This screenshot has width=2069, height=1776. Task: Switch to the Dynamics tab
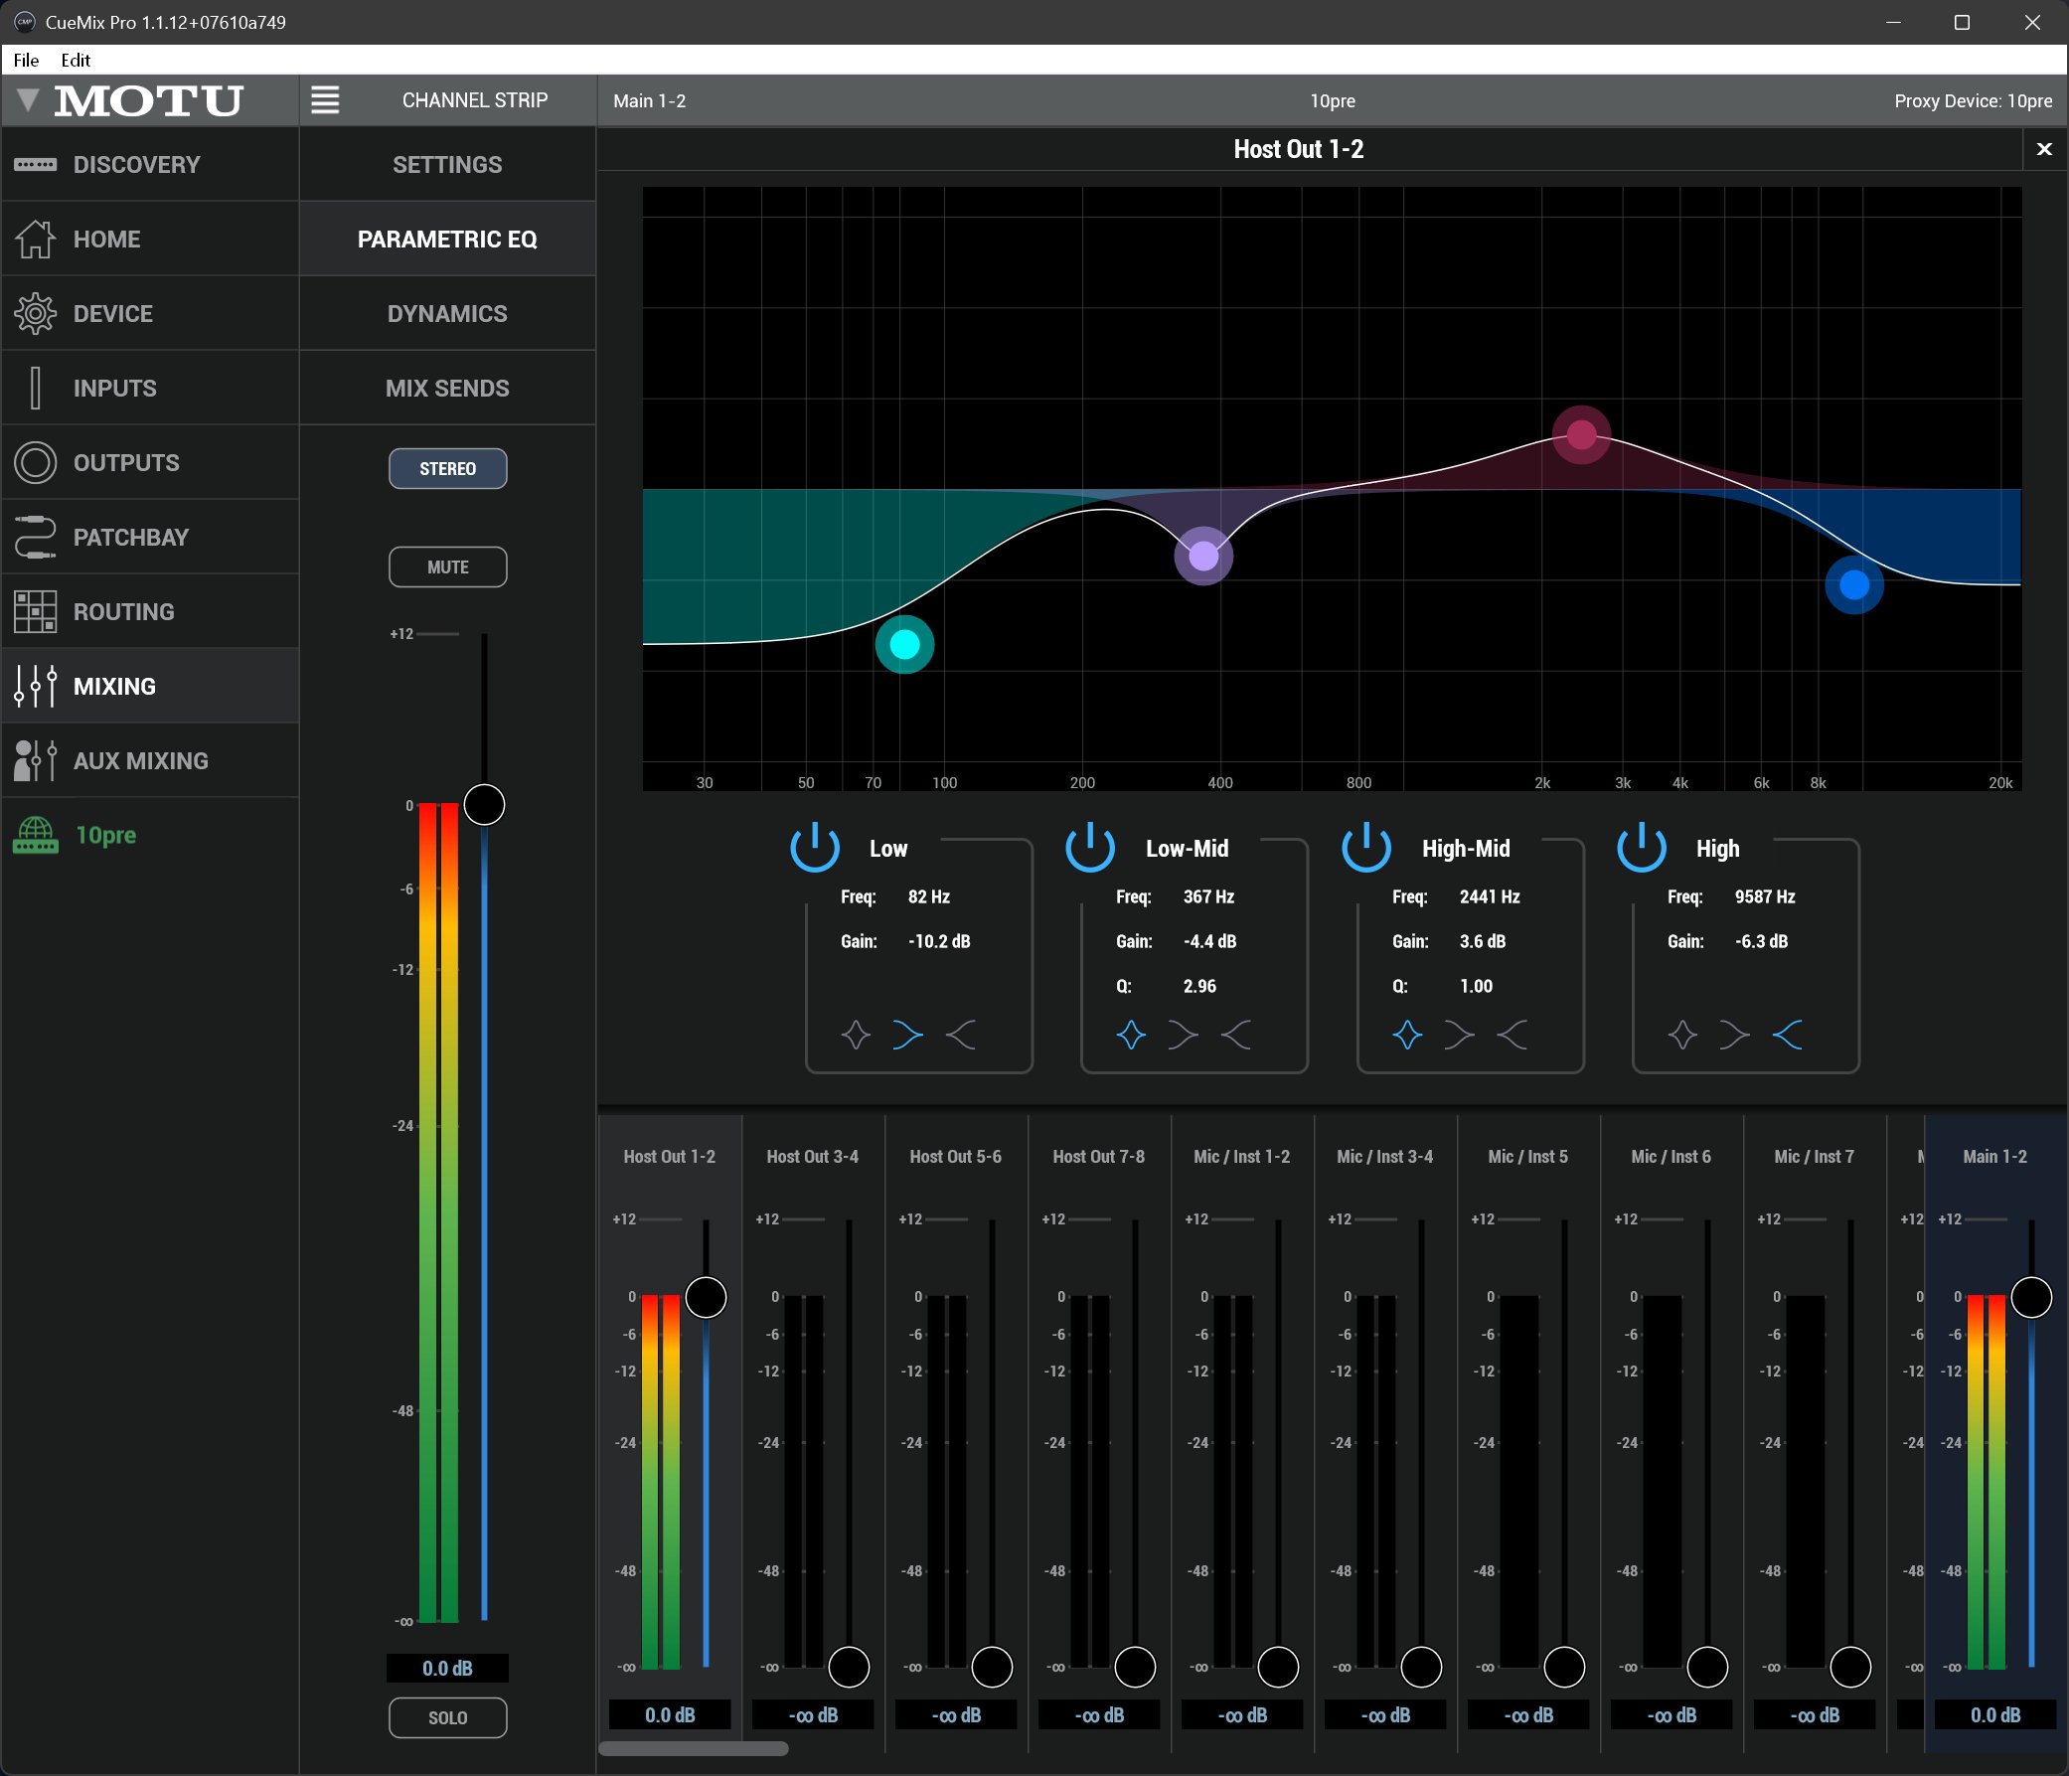447,314
